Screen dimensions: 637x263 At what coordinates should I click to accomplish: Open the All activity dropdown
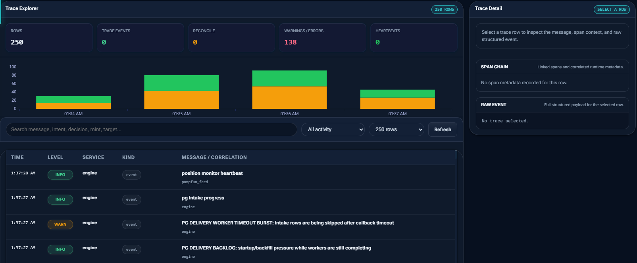tap(333, 130)
